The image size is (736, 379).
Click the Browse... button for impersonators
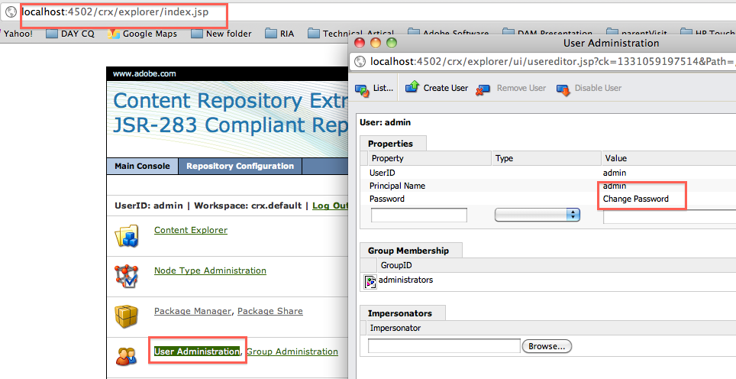coord(547,346)
